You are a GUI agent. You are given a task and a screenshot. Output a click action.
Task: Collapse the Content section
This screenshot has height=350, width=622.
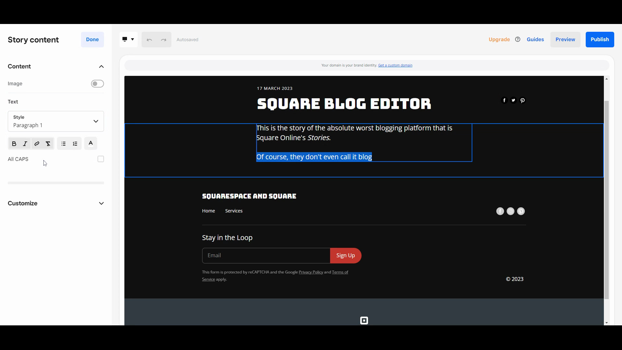pyautogui.click(x=101, y=66)
